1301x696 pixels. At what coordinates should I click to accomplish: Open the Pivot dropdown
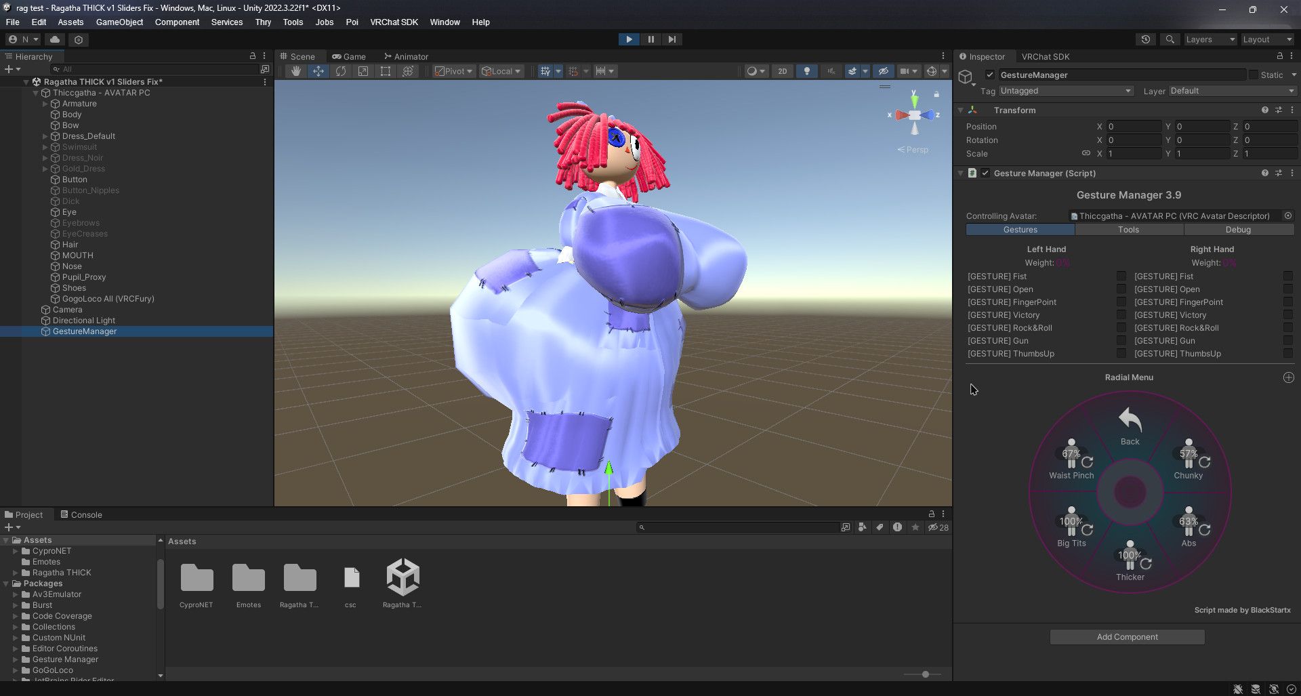[454, 71]
